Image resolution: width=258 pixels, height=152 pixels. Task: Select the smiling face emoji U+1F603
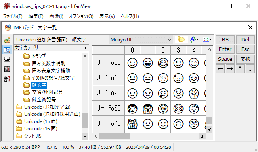click(178, 63)
